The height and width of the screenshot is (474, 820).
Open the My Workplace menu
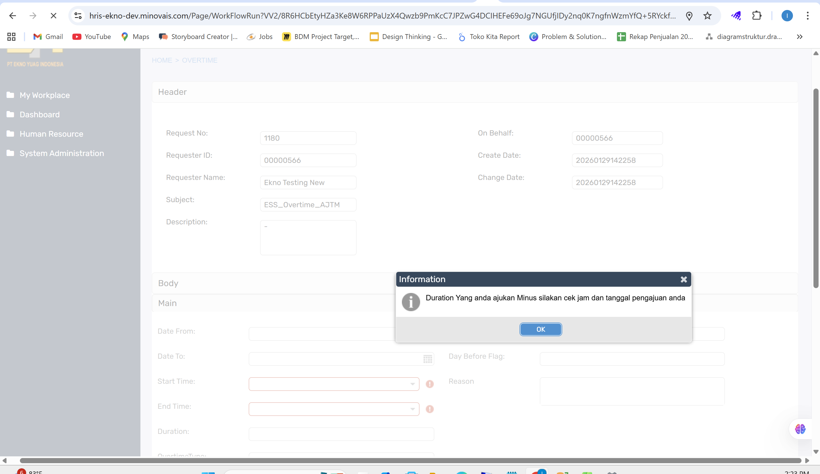pyautogui.click(x=45, y=95)
